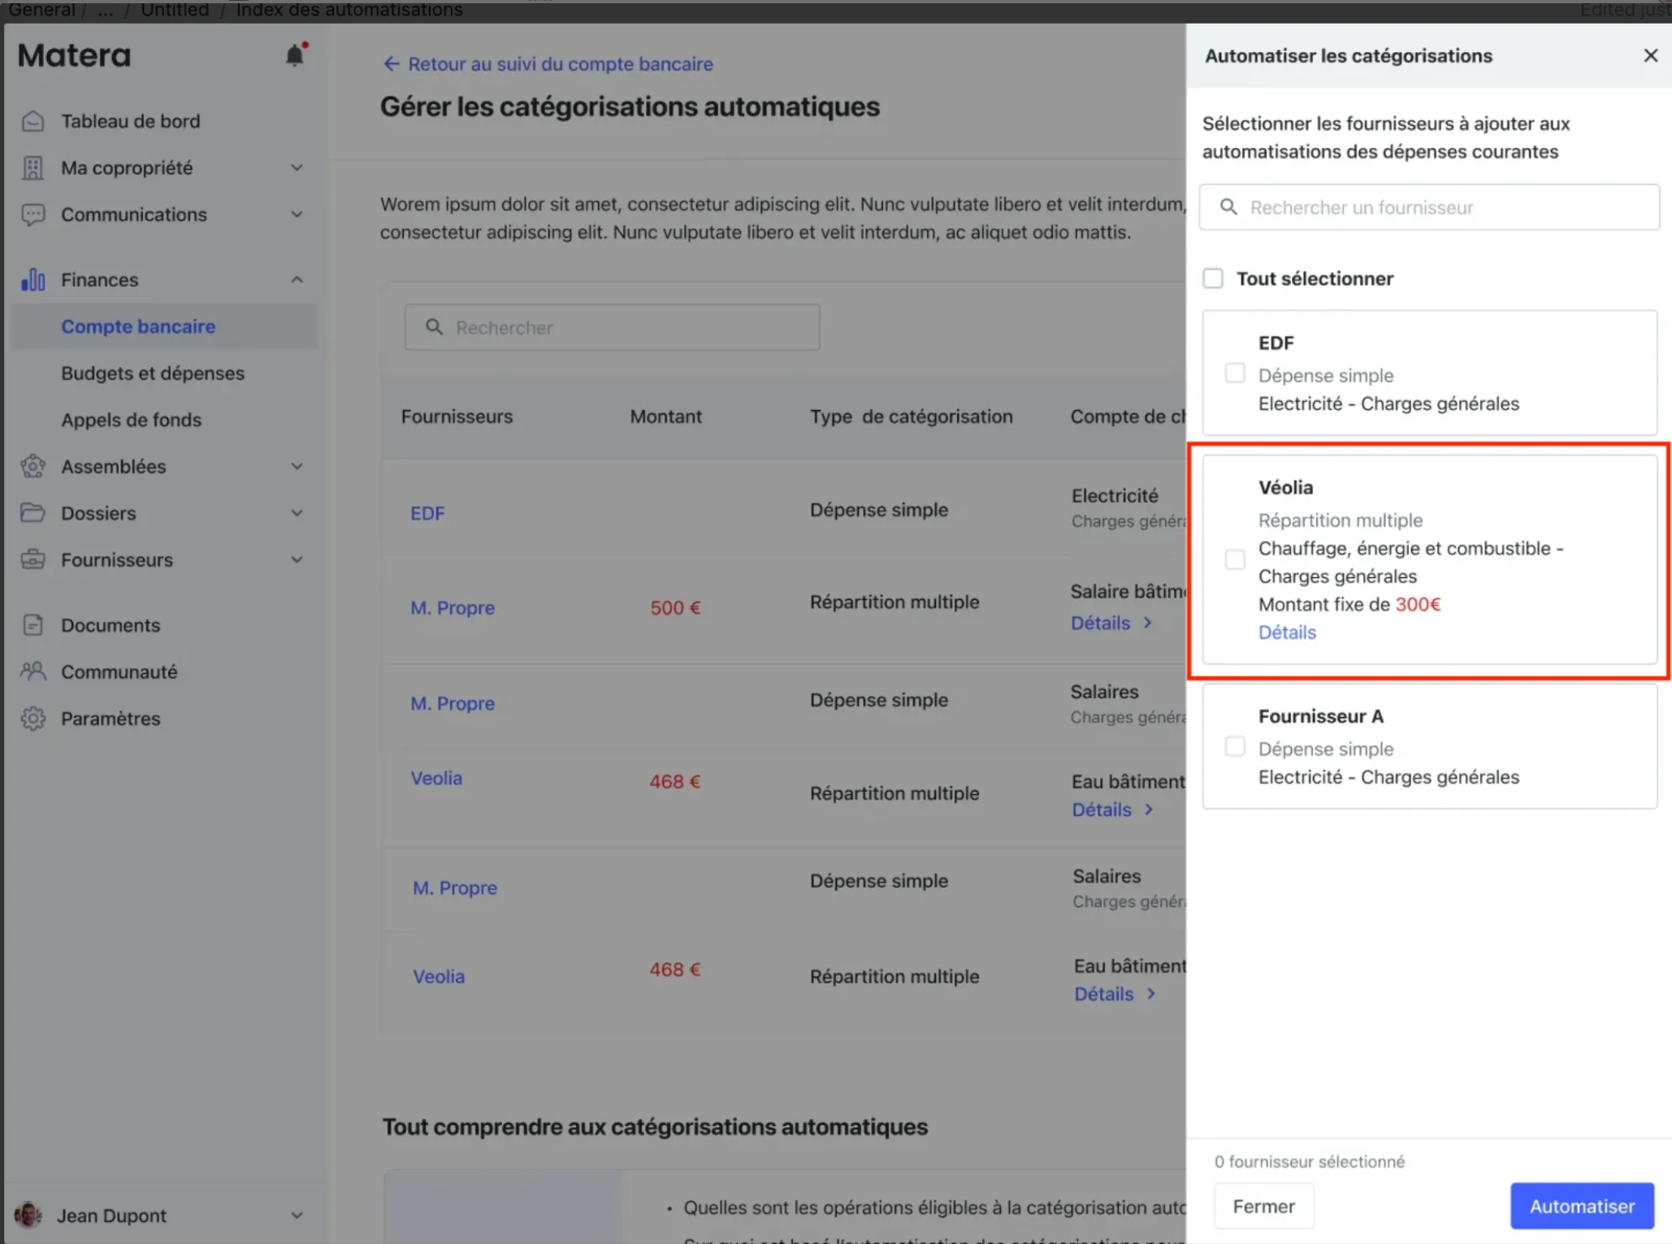
Task: Collapse the Finances section chevron
Action: click(x=297, y=279)
